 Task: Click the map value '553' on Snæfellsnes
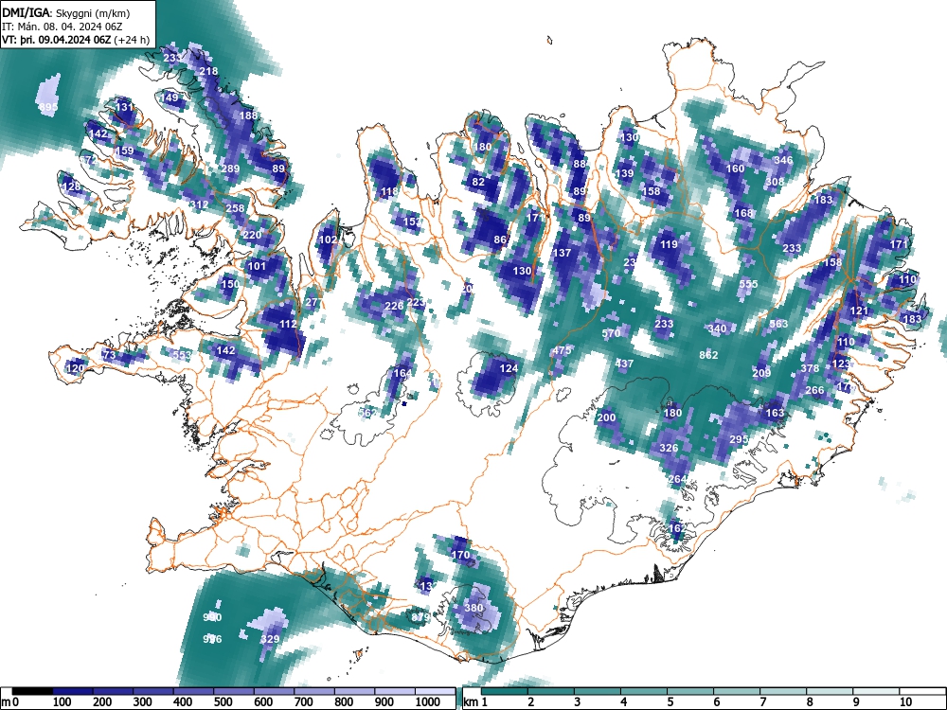(x=182, y=355)
